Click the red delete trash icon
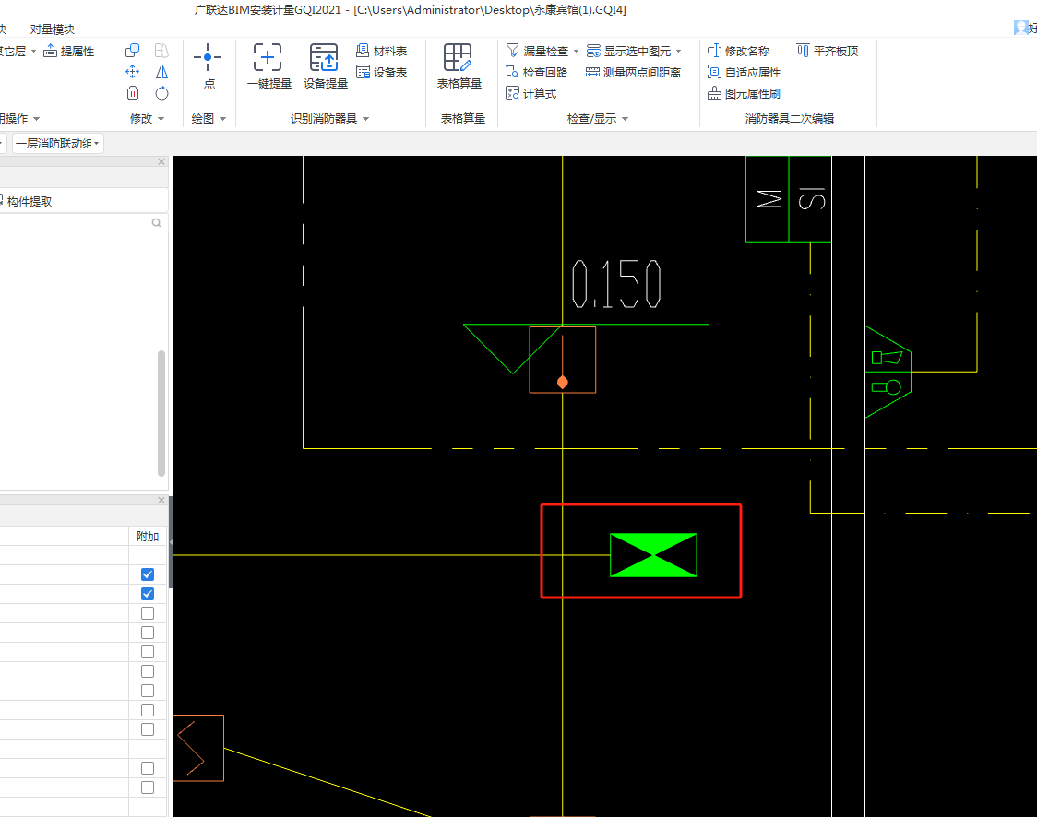Screen dimensions: 1037x817 tap(132, 93)
